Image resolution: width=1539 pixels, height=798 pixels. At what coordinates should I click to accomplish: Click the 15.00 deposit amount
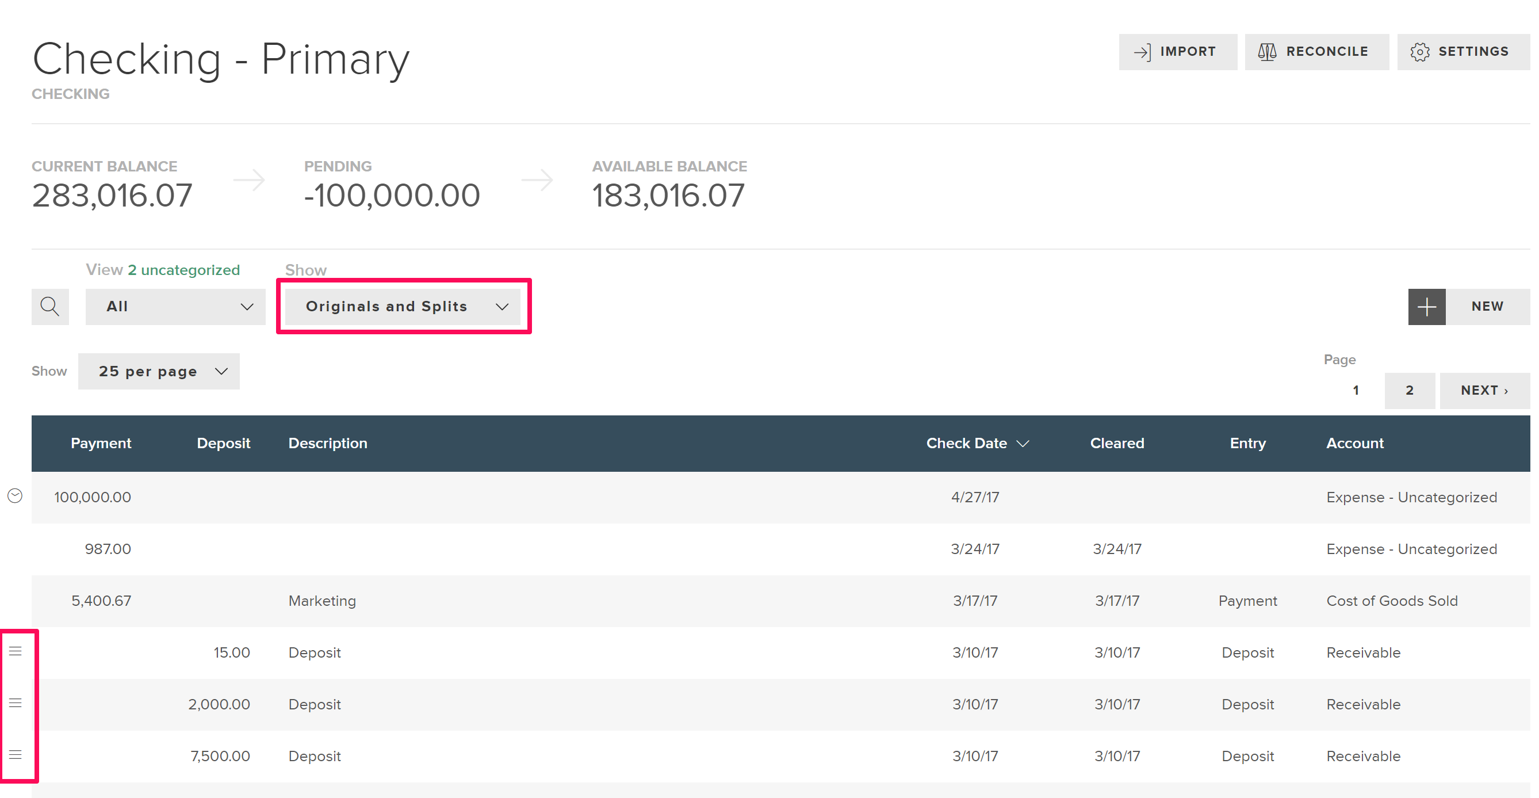pos(232,652)
